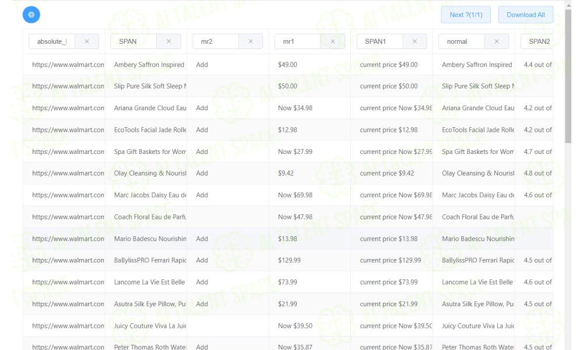Delete the SPAN column using its X
The image size is (583, 350).
coord(169,41)
